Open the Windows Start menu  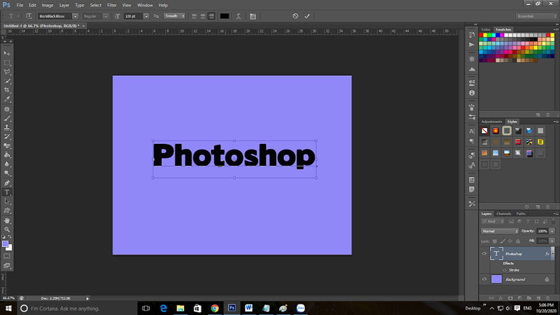[9, 308]
